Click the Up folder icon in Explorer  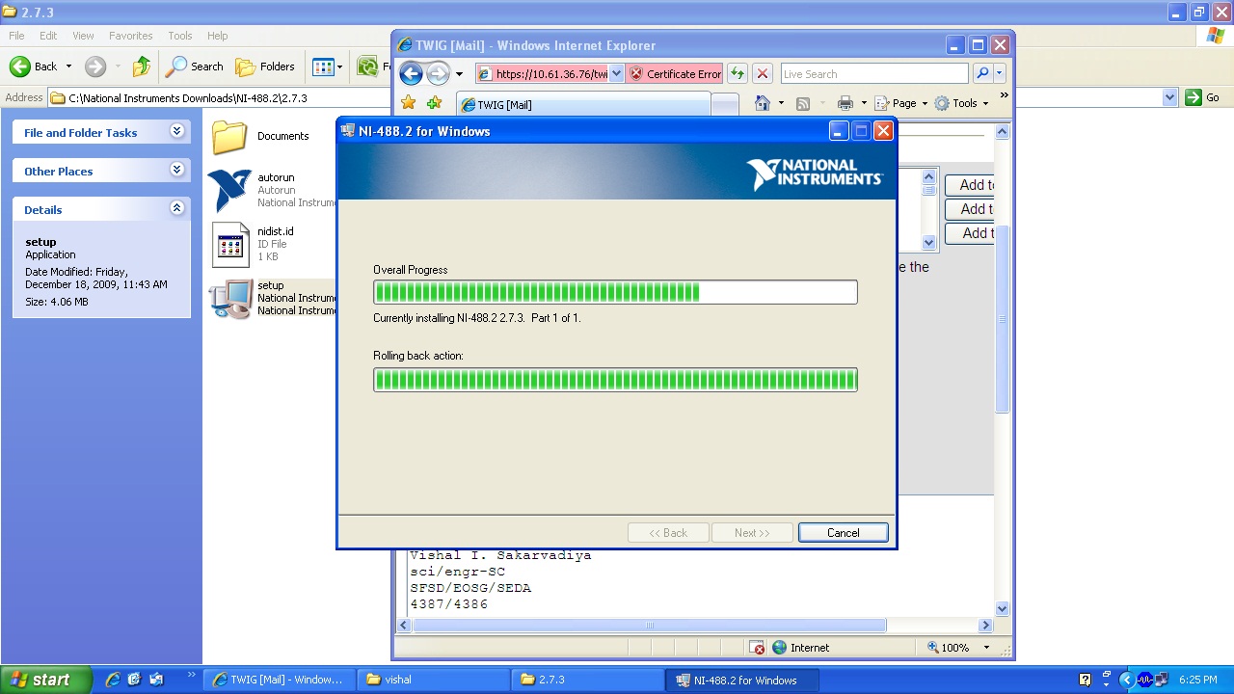(142, 67)
